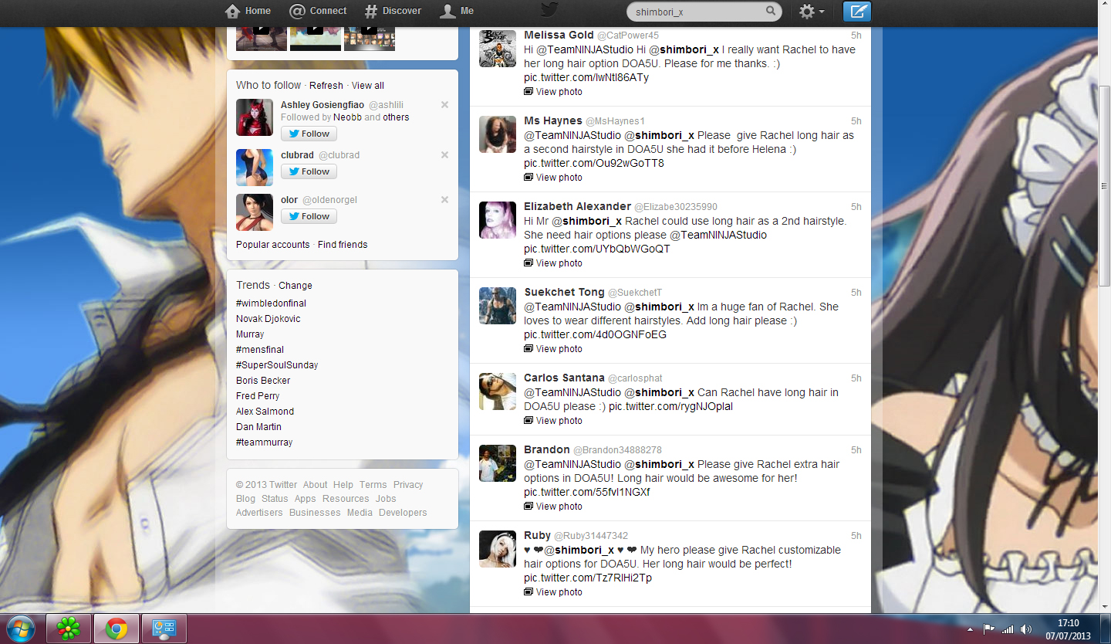Refresh the Who to follow list
Viewport: 1111px width, 644px height.
[x=326, y=86]
